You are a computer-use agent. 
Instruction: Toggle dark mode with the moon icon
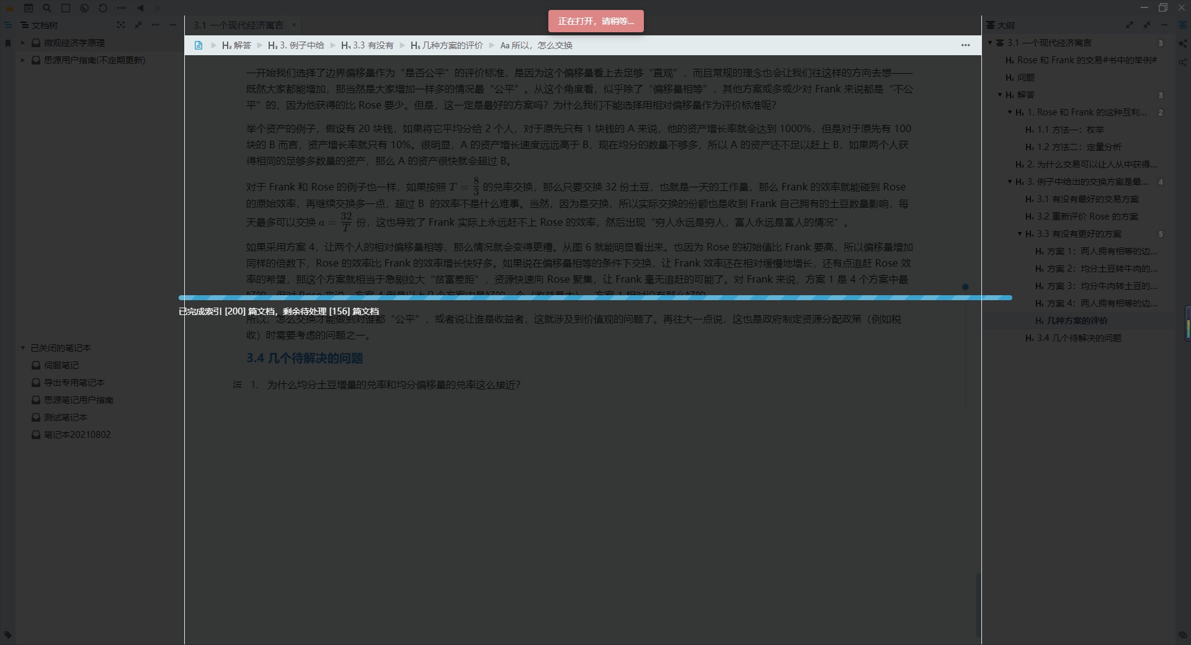click(84, 8)
